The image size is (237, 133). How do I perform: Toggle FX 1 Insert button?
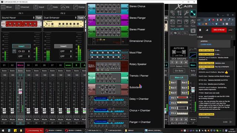21,46
